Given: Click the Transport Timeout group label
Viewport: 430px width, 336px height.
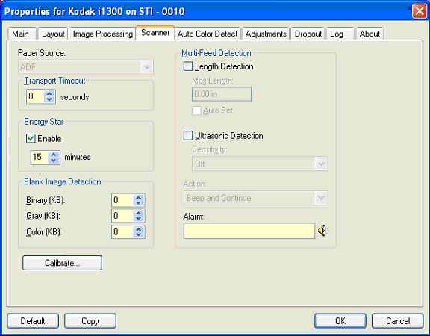Looking at the screenshot, I should (x=54, y=81).
